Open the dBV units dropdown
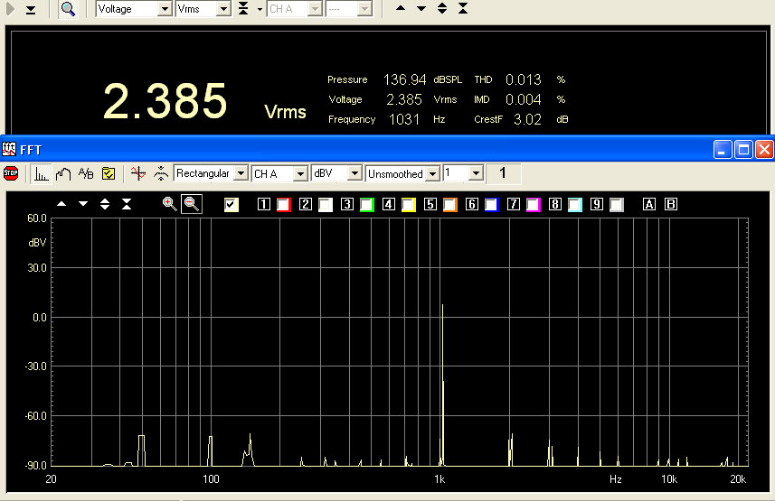 (x=355, y=173)
